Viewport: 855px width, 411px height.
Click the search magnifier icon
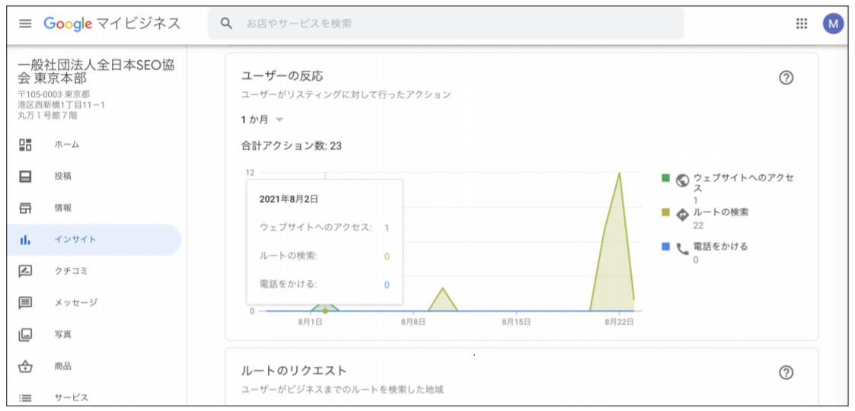point(226,24)
